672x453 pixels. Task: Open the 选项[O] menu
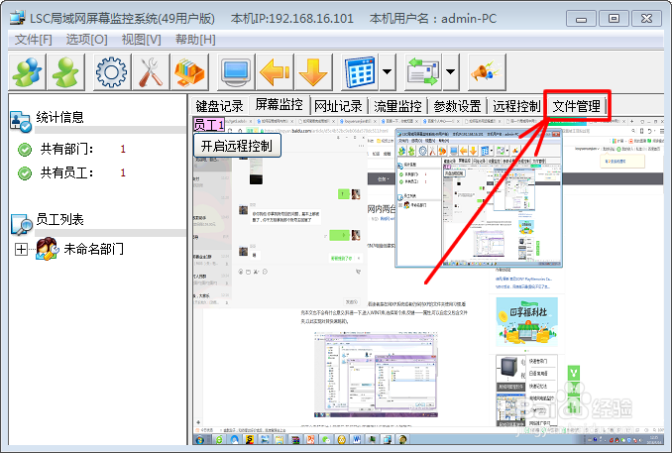pos(86,40)
